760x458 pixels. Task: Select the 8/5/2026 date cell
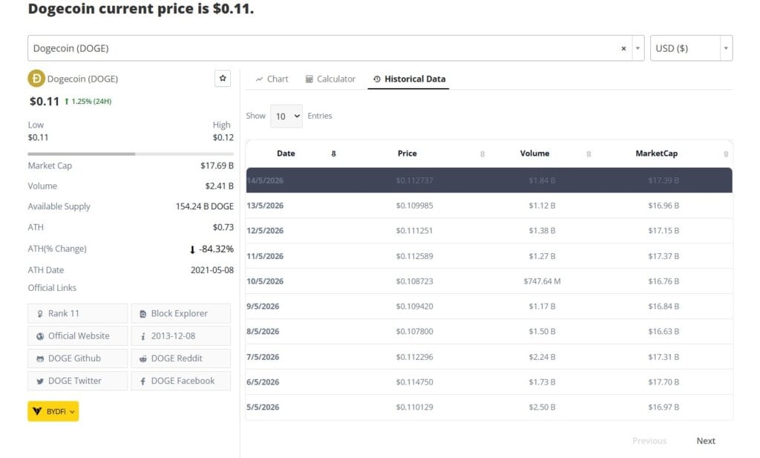[x=263, y=332]
